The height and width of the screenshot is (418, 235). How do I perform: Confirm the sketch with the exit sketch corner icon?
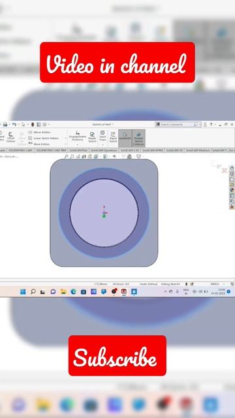pos(217,165)
